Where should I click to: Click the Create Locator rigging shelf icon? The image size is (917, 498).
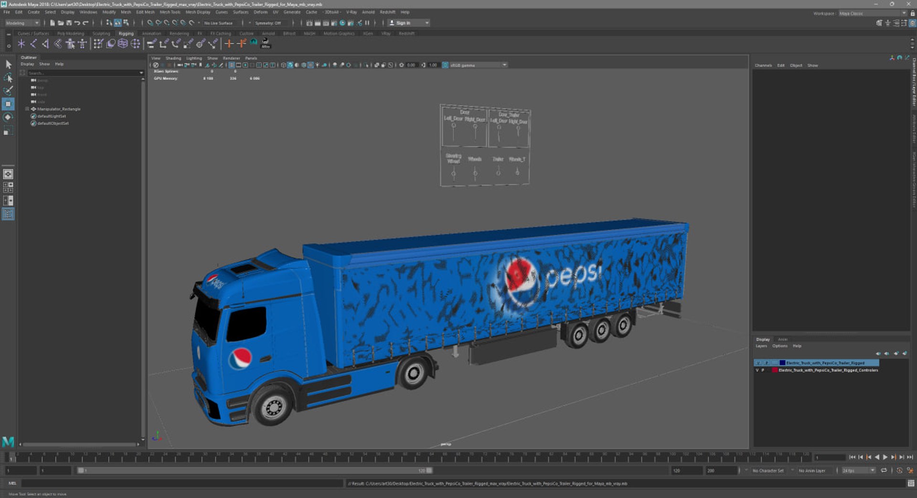(x=21, y=44)
